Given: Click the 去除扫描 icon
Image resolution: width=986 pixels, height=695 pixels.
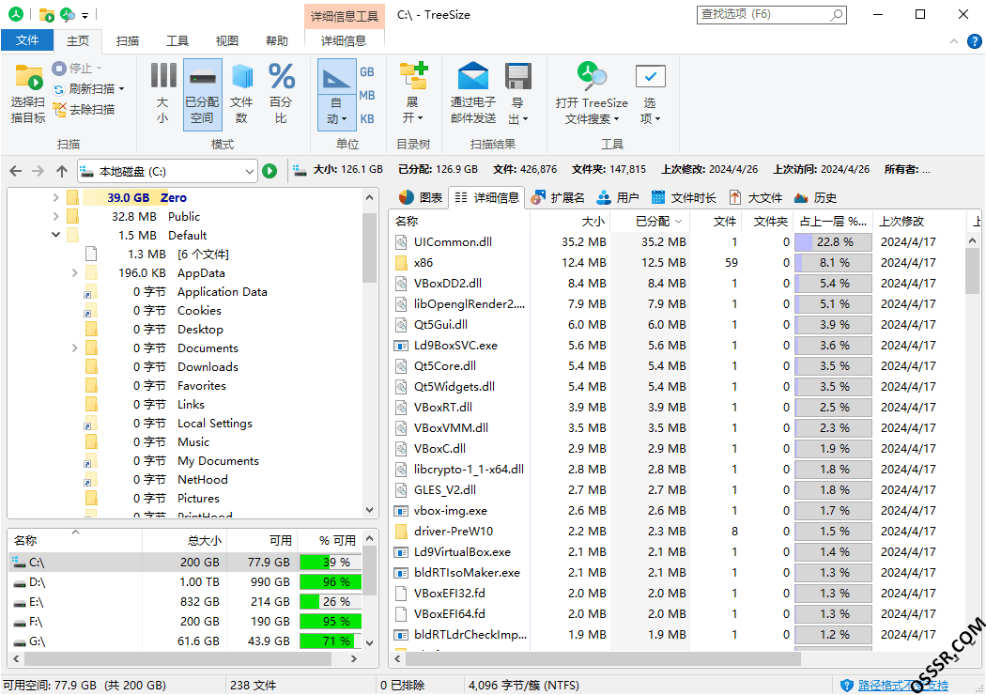Looking at the screenshot, I should pos(59,110).
